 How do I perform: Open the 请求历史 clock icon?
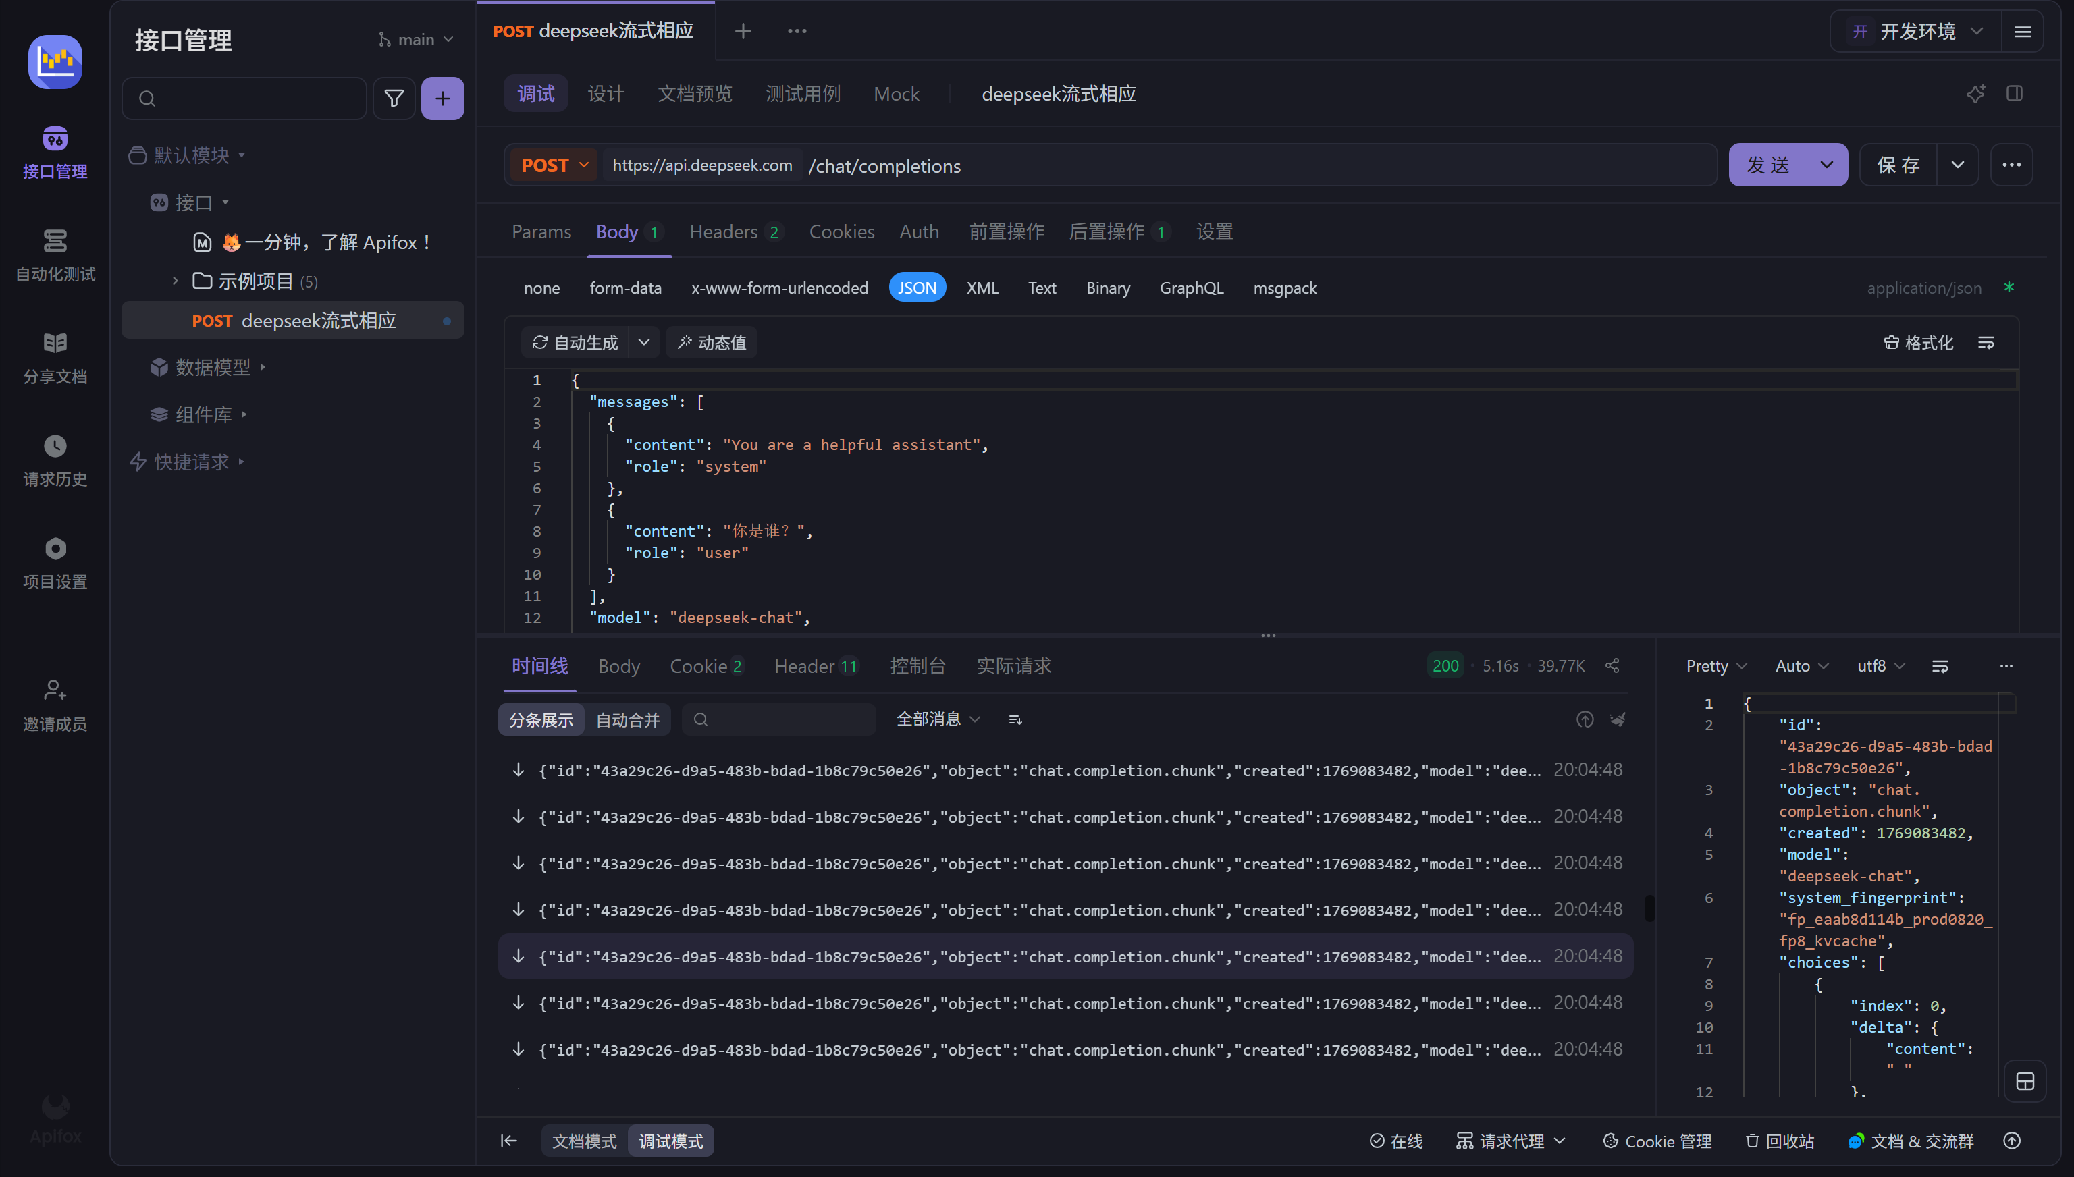(x=55, y=446)
